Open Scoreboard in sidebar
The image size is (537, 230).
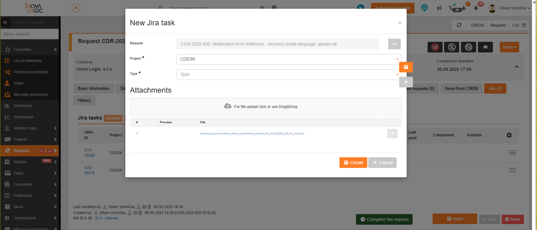pos(30,117)
